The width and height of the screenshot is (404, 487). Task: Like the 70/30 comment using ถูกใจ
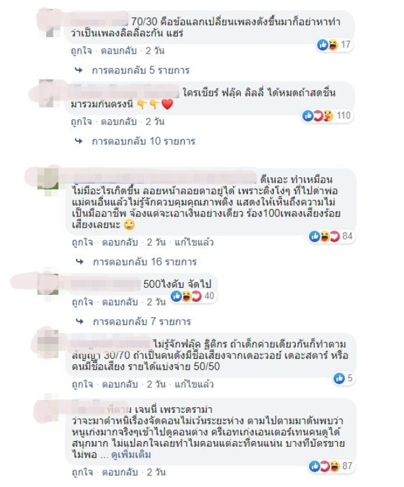(81, 51)
